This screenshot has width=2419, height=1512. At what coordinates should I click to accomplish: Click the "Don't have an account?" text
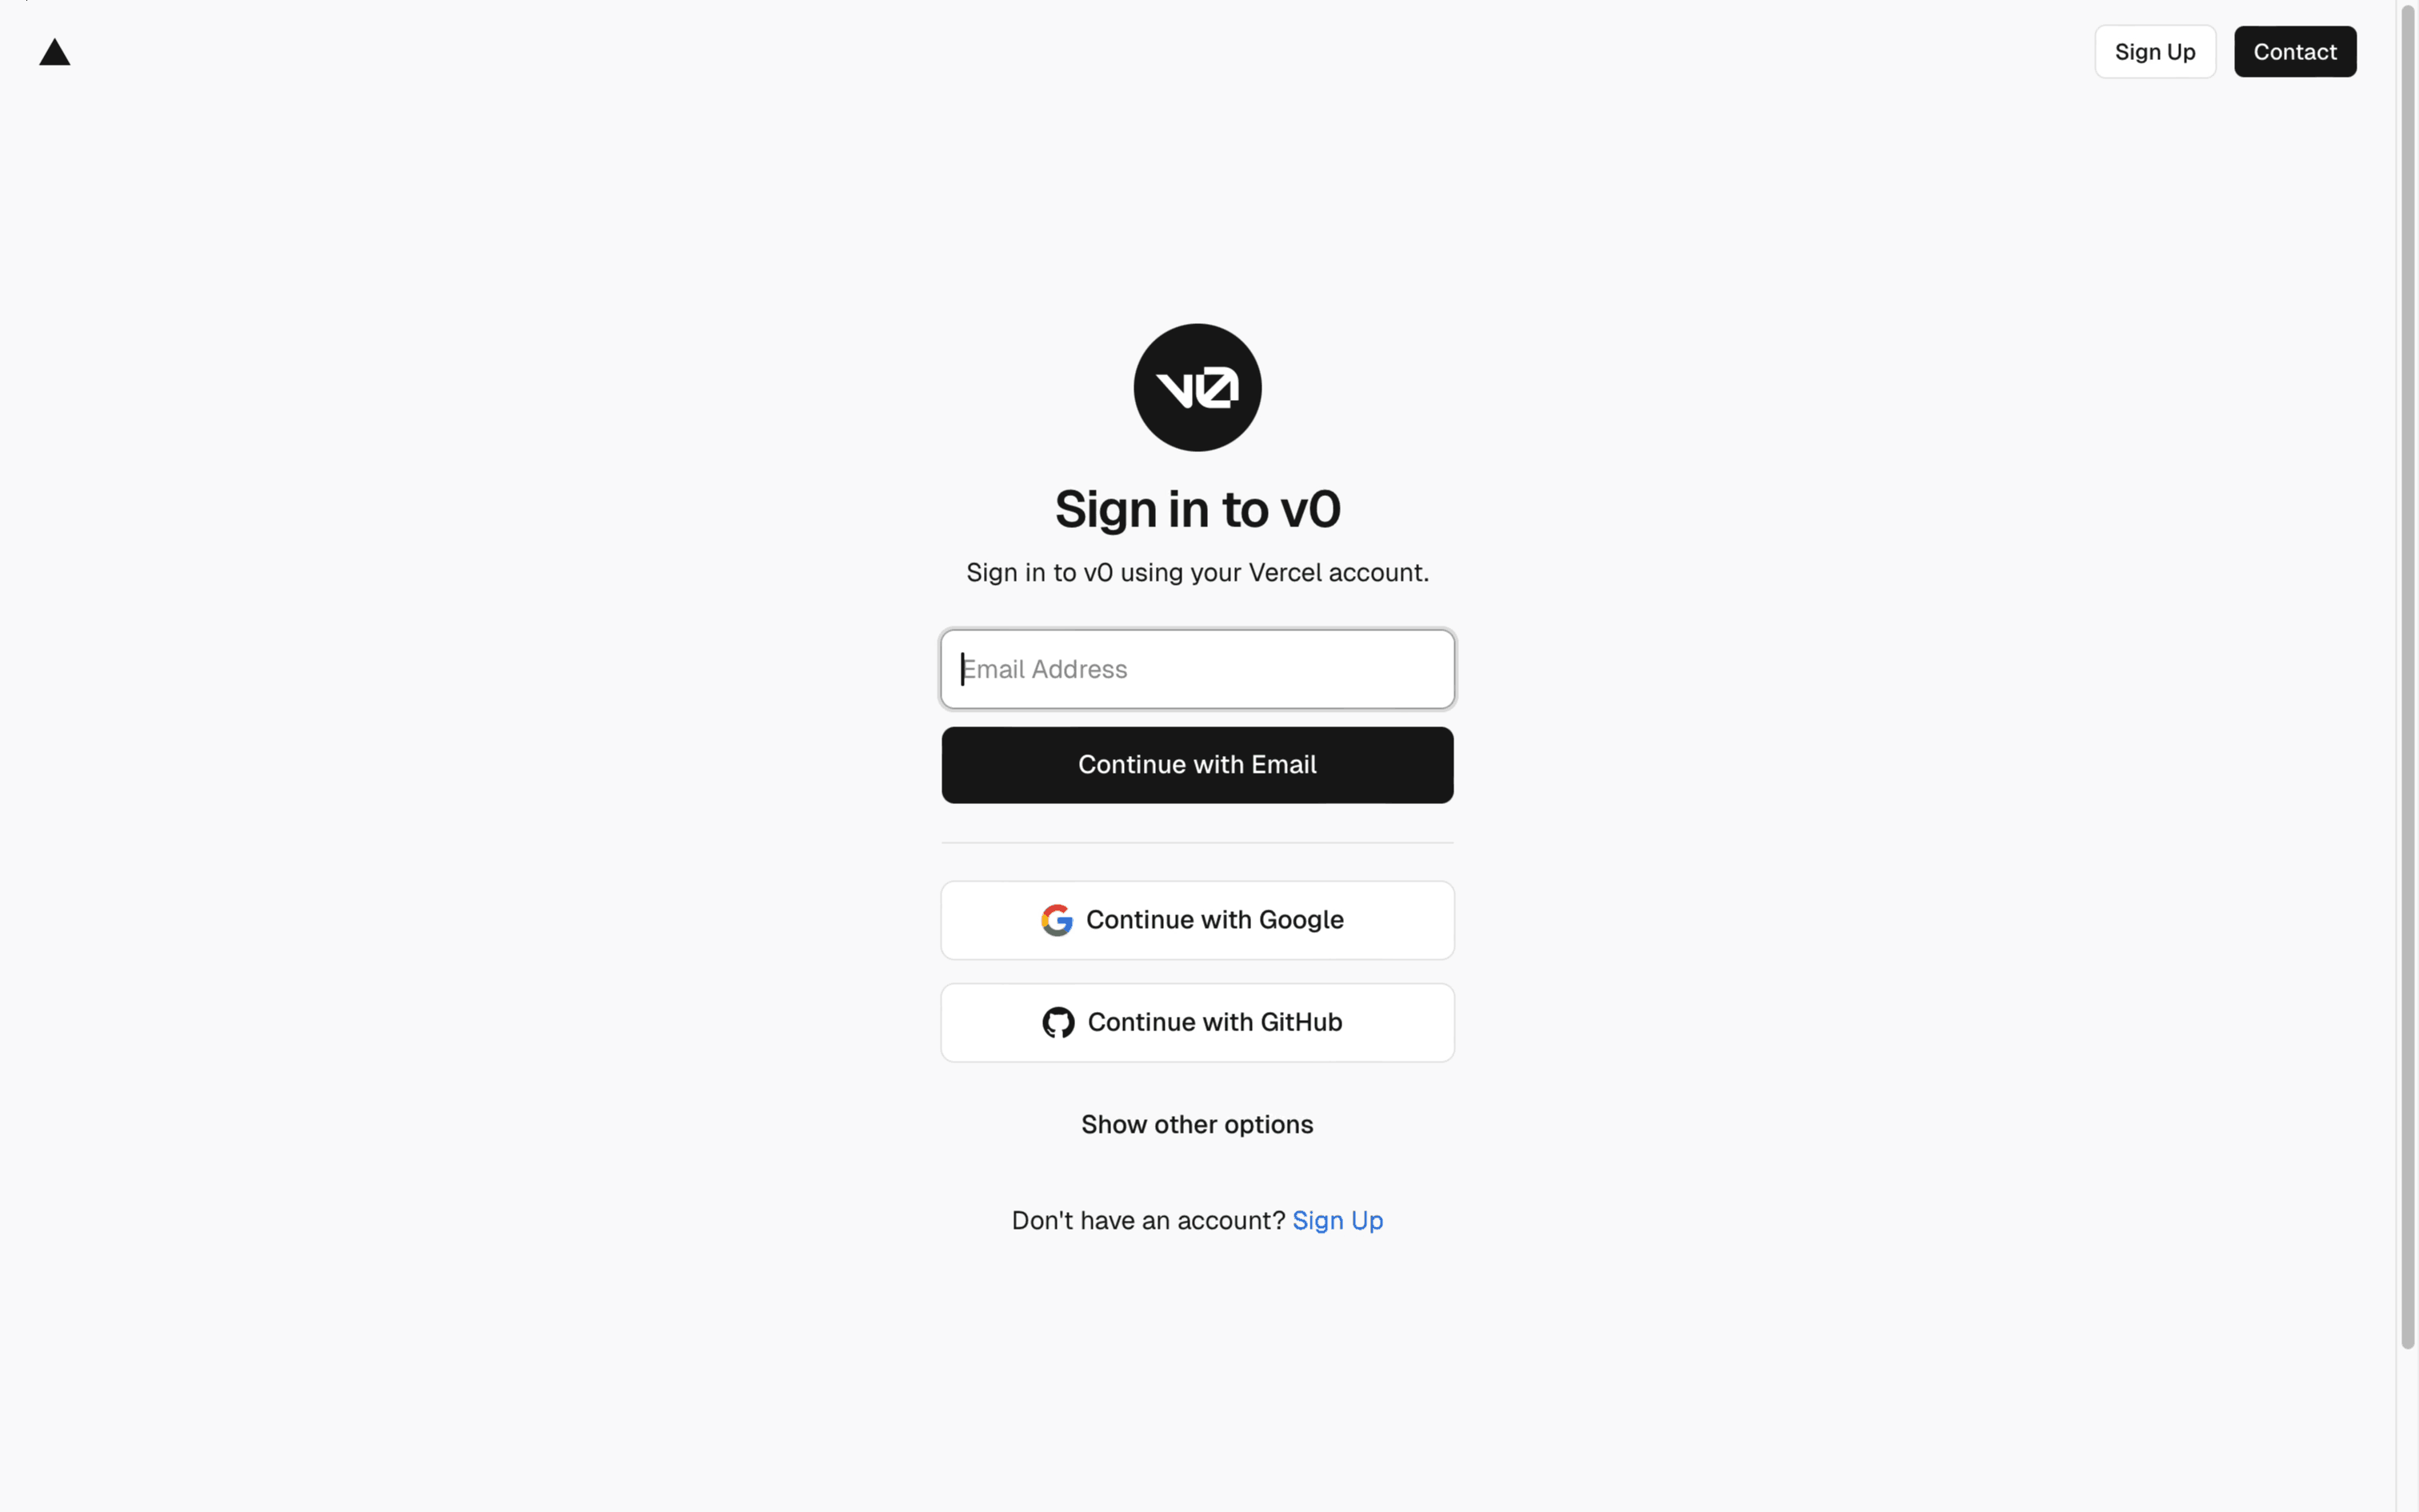pyautogui.click(x=1148, y=1220)
